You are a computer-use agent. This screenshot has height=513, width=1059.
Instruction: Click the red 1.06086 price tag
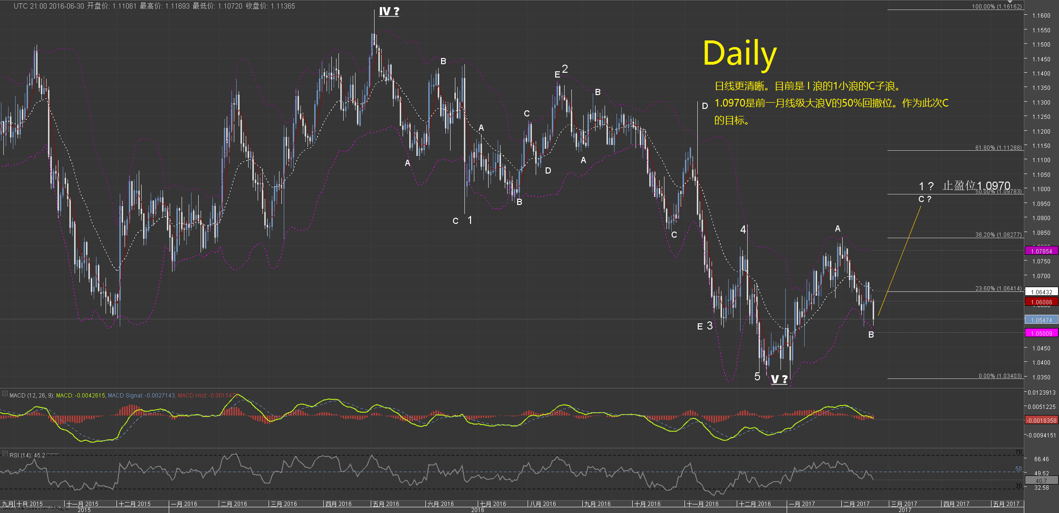pos(1041,302)
